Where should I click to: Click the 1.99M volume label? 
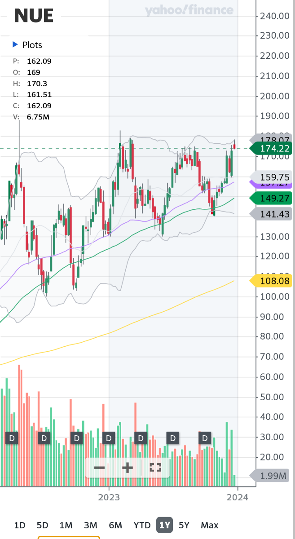pyautogui.click(x=274, y=475)
